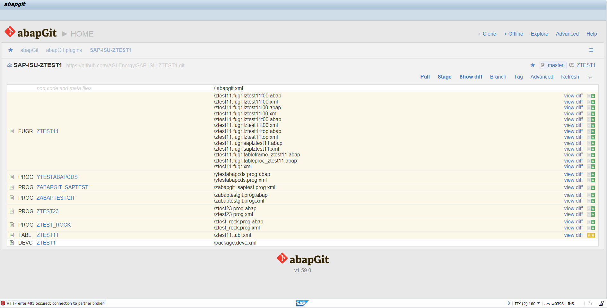Click the FUGR ZTEST11 object icon
Viewport: 607px width, 308px height.
[x=12, y=131]
